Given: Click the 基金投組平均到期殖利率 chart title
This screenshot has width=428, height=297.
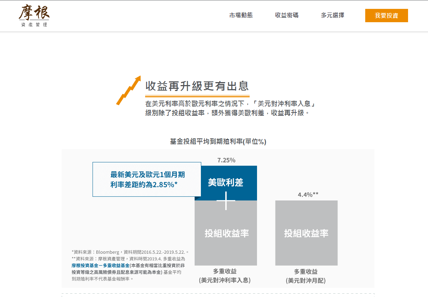Looking at the screenshot, I should [x=218, y=141].
